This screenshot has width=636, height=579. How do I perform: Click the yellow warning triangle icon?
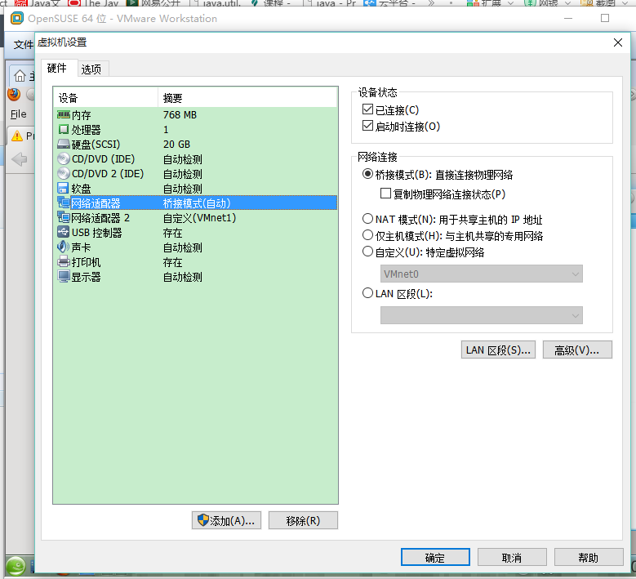17,136
